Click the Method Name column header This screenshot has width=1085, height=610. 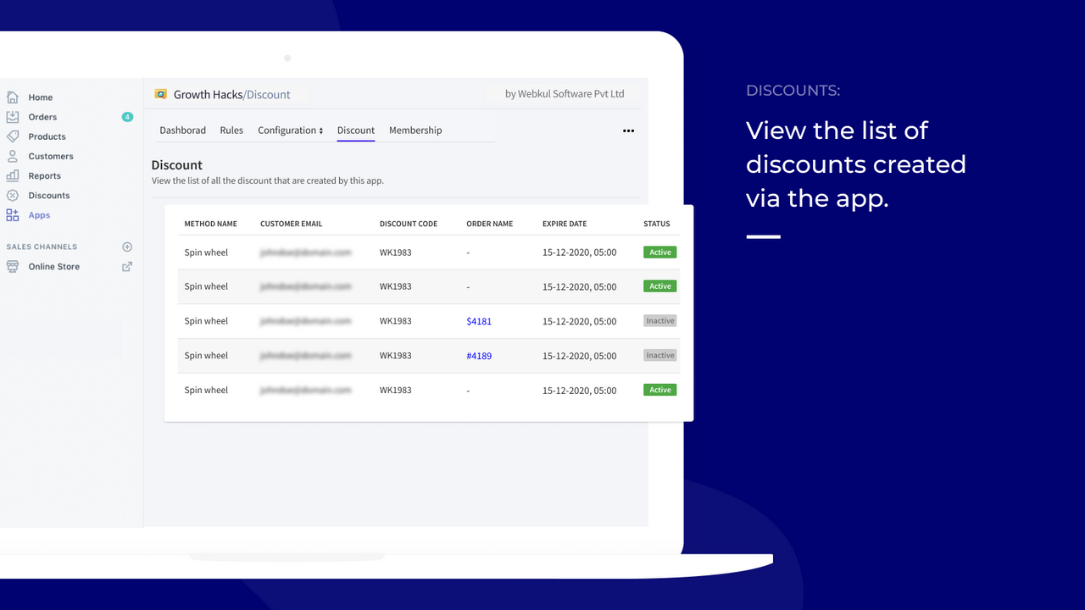[x=211, y=224]
